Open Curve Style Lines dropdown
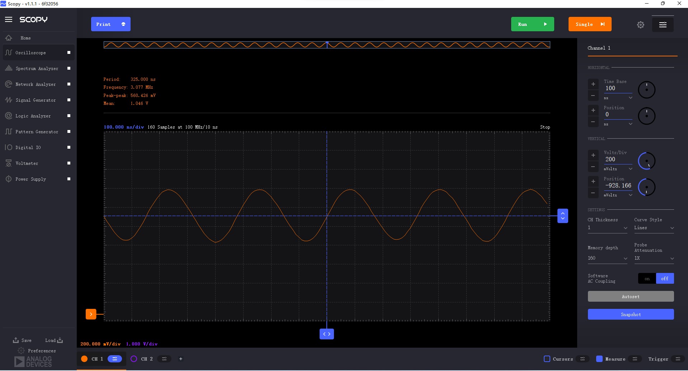The image size is (688, 371). click(654, 228)
